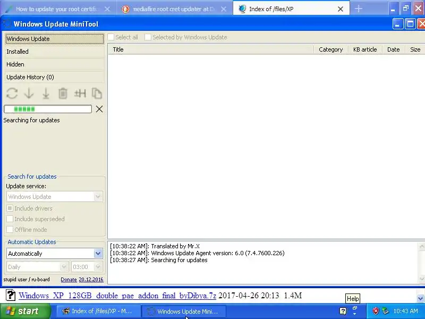
Task: Click log line 'Windows Update Agent version: 6.0'
Action: pyautogui.click(x=197, y=253)
